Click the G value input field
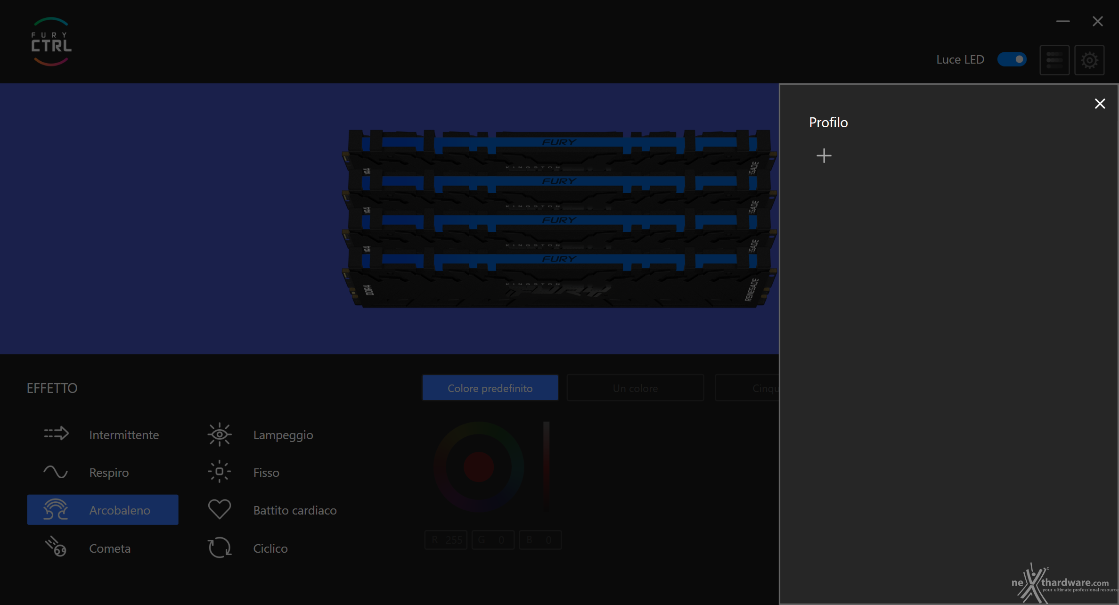The height and width of the screenshot is (605, 1119). [493, 540]
